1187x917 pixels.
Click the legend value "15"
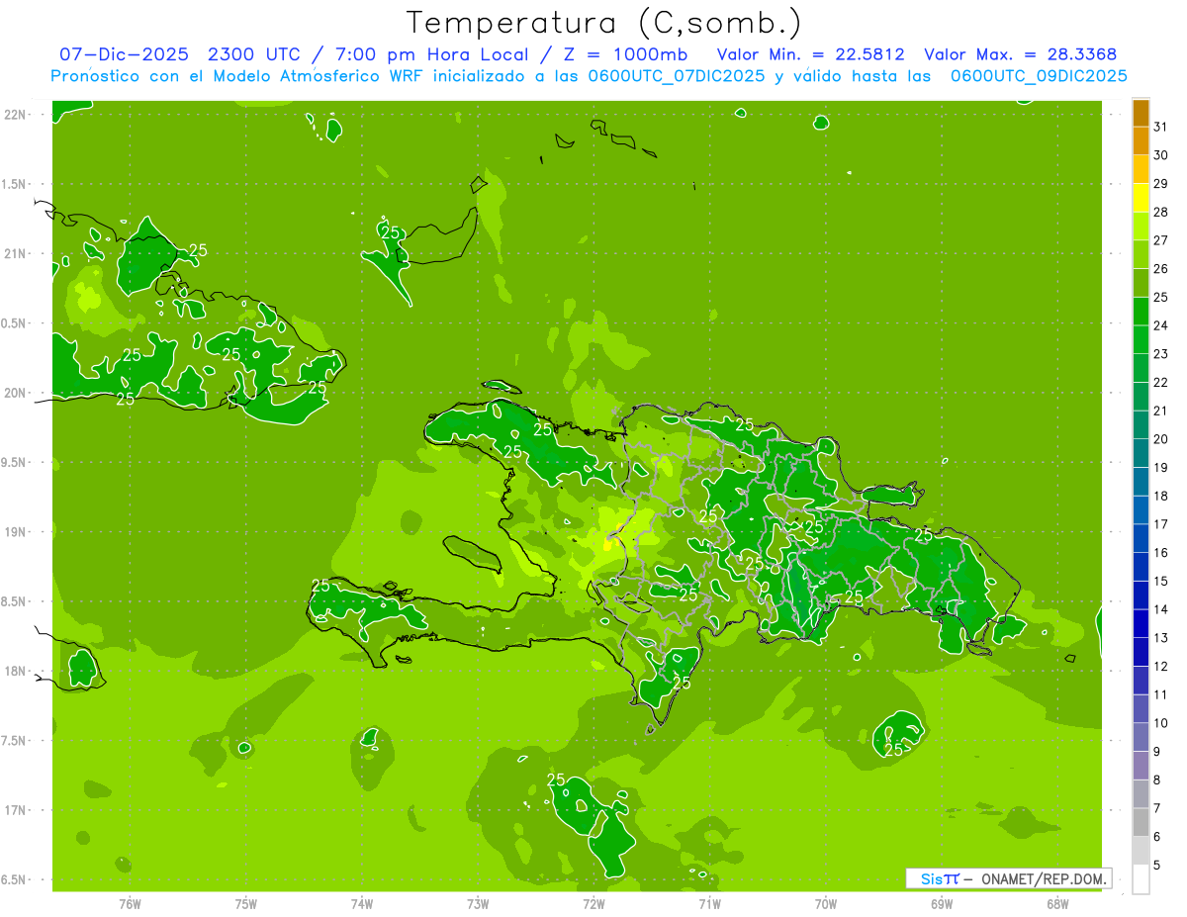click(1160, 581)
